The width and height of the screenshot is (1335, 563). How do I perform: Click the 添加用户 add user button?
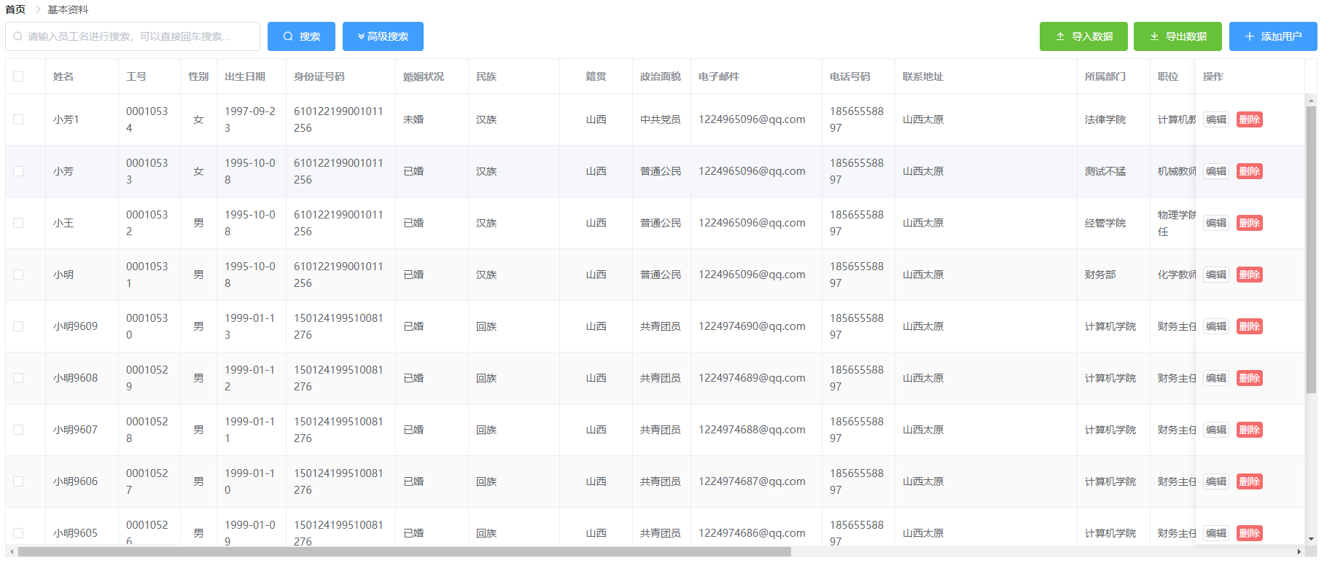[x=1273, y=36]
